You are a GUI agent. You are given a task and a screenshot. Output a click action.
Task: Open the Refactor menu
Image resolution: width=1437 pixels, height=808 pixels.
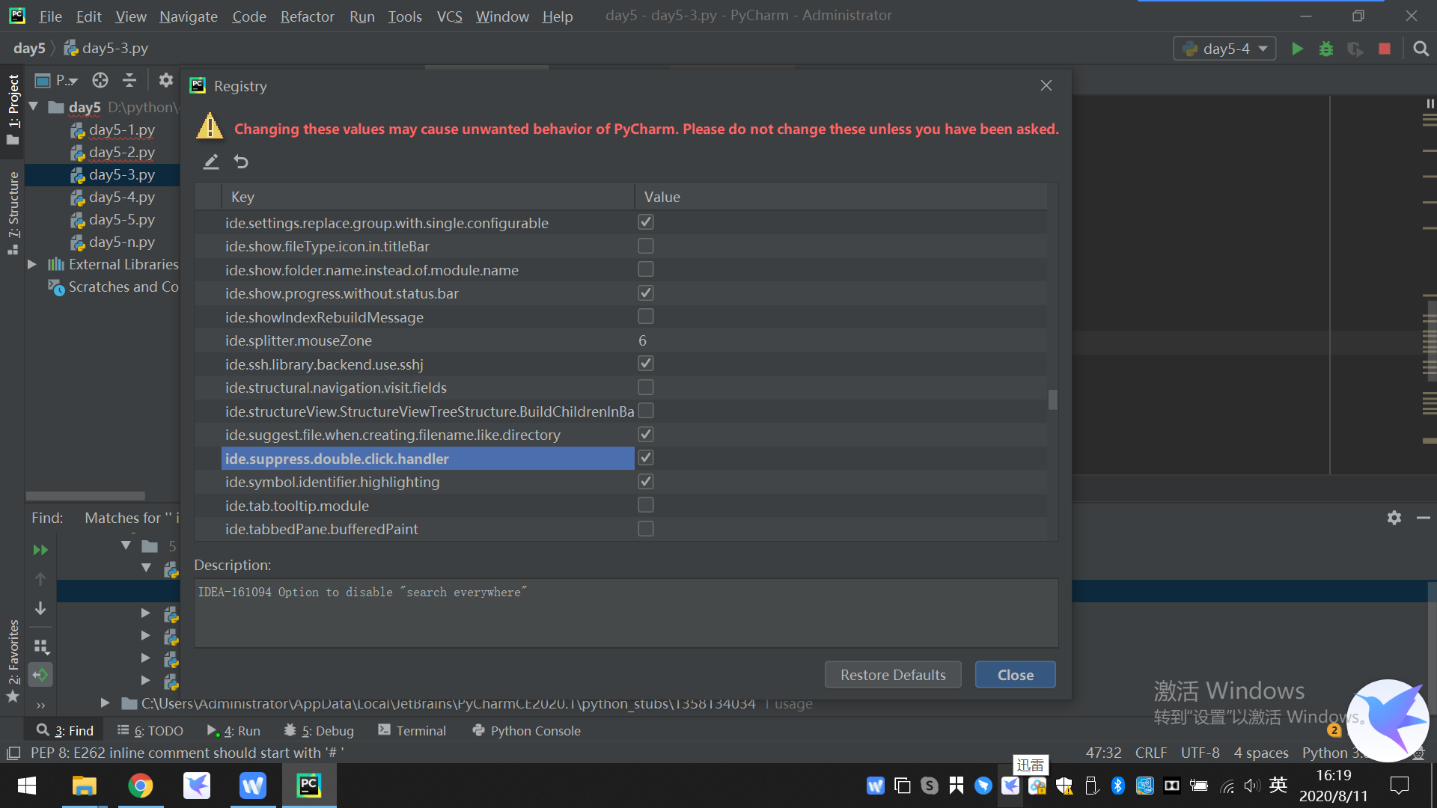[307, 16]
